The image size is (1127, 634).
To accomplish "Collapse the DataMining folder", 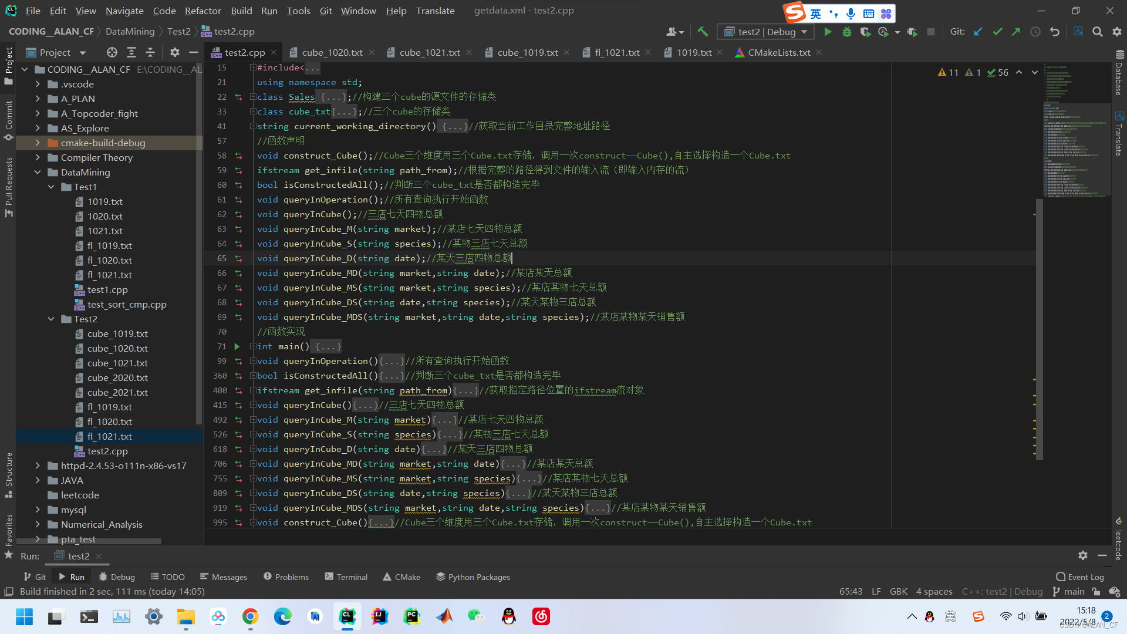I will 38,172.
